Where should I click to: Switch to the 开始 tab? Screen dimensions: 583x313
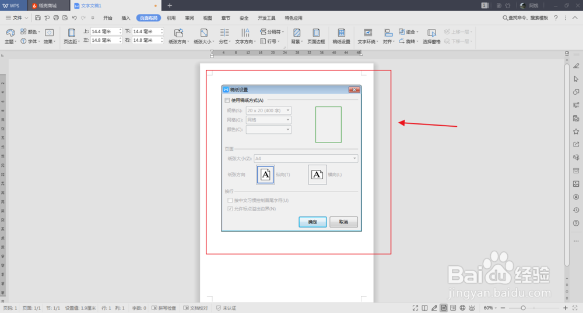pos(108,18)
